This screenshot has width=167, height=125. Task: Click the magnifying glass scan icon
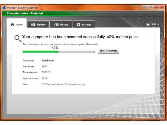point(18,39)
